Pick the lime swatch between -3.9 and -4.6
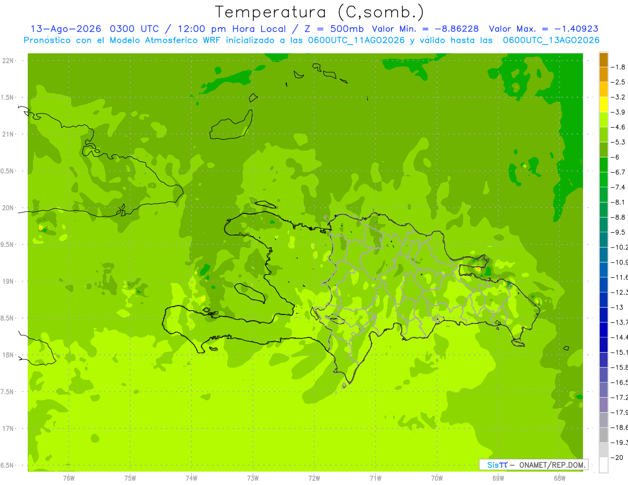The image size is (628, 485). click(x=603, y=120)
